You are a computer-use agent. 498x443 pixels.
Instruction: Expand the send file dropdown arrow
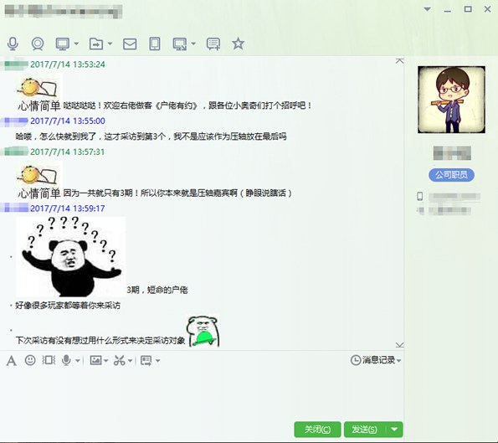(x=110, y=44)
